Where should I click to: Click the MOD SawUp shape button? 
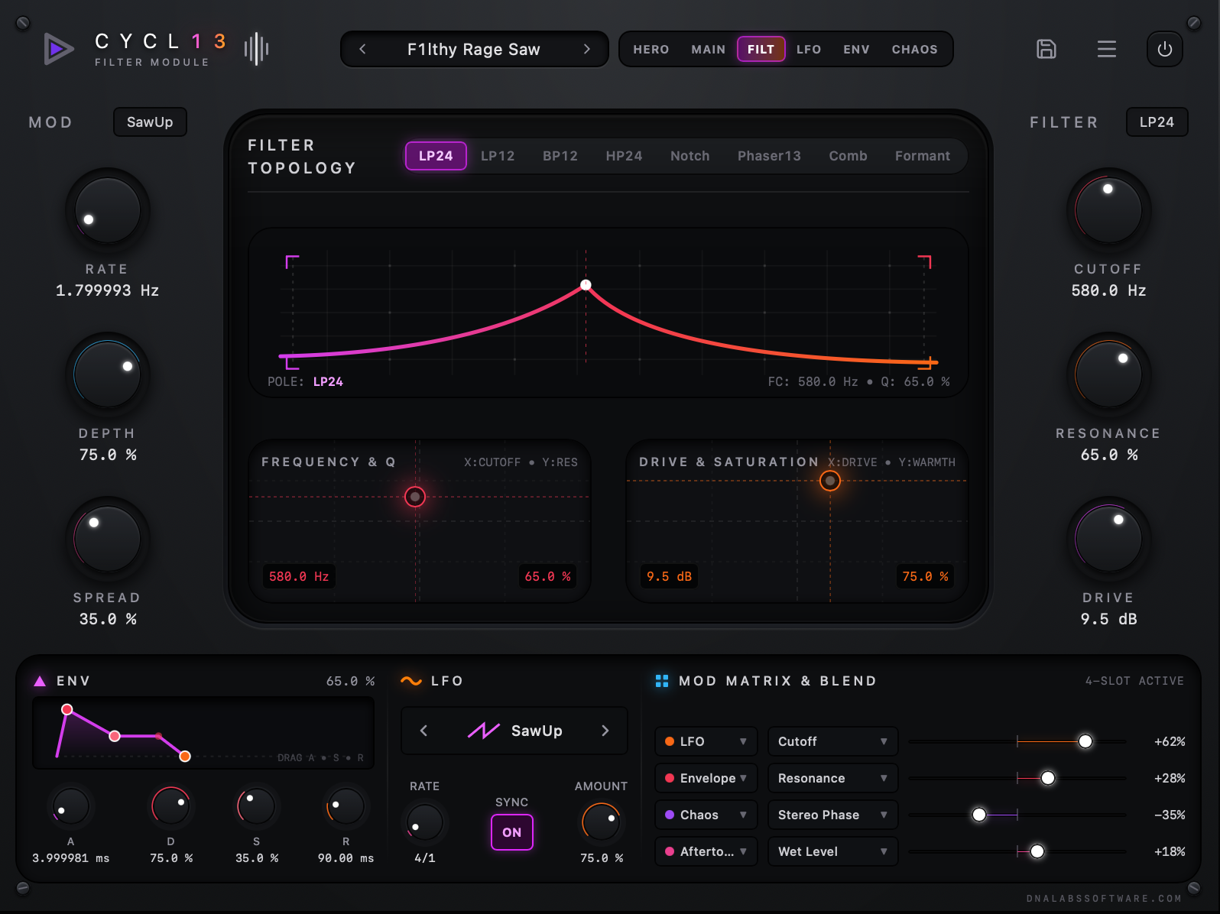click(150, 122)
